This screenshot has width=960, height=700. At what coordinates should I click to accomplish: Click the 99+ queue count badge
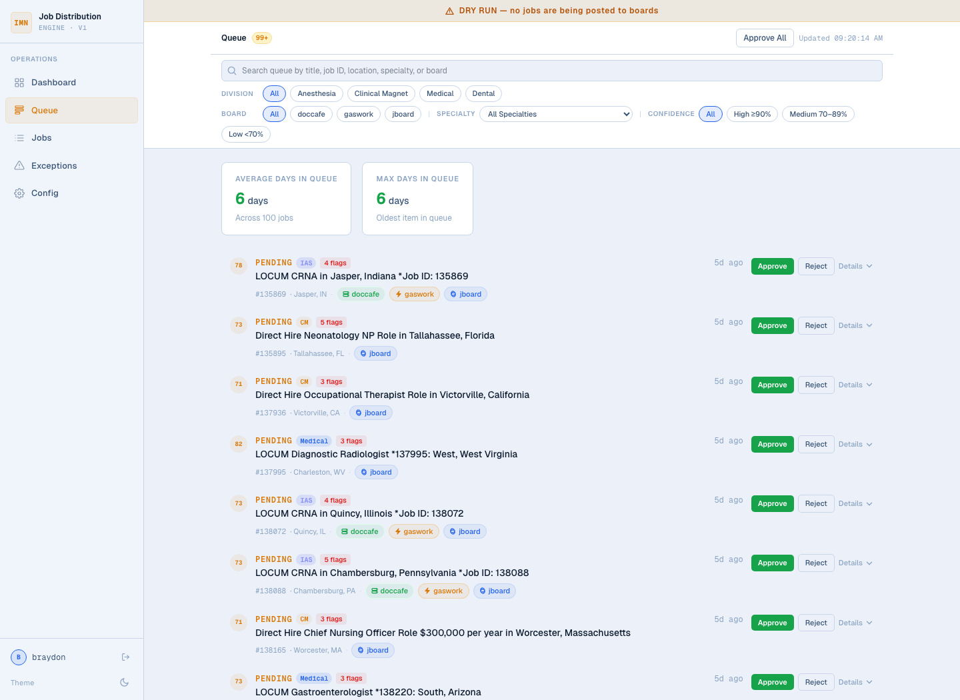point(262,38)
